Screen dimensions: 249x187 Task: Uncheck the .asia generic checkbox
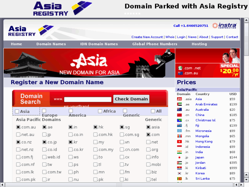(x=148, y=127)
